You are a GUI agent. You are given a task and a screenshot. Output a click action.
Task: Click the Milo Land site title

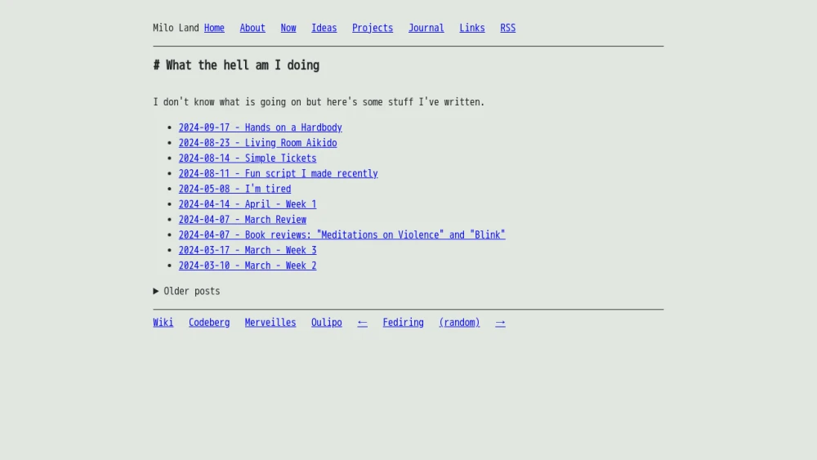click(x=176, y=28)
